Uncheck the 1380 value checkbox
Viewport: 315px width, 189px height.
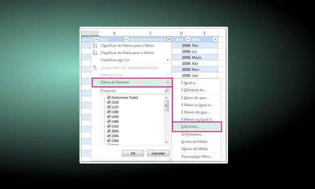click(109, 112)
